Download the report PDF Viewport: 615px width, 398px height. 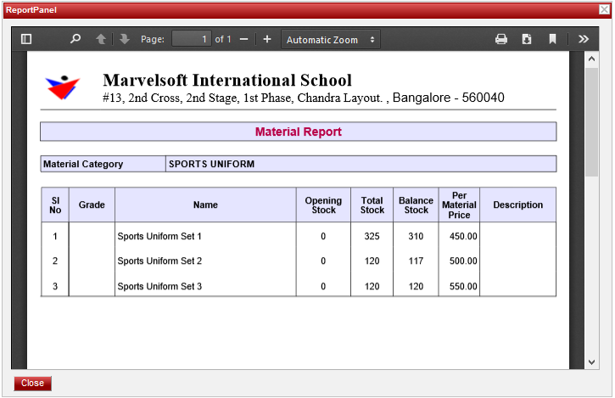[x=527, y=39]
